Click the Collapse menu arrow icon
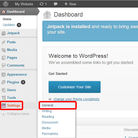Screen dimensions: 138x138 coord(4,114)
